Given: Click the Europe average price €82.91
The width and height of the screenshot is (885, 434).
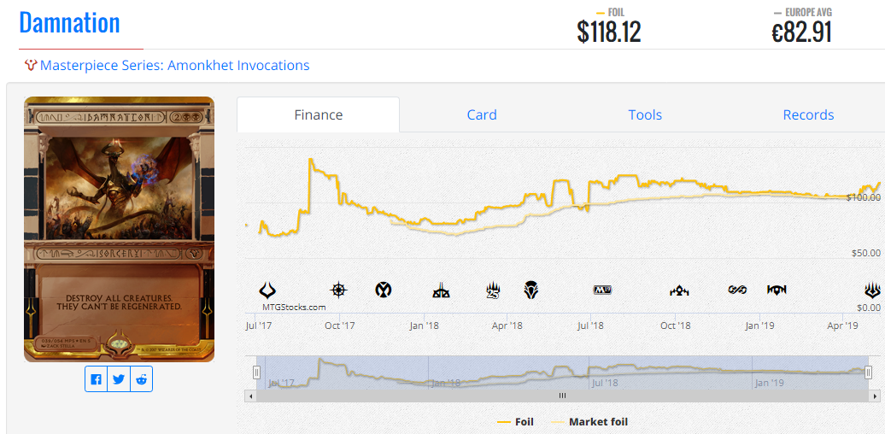Looking at the screenshot, I should point(801,32).
